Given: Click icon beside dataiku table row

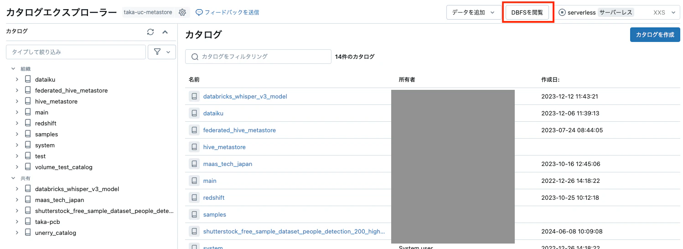Looking at the screenshot, I should pos(194,113).
